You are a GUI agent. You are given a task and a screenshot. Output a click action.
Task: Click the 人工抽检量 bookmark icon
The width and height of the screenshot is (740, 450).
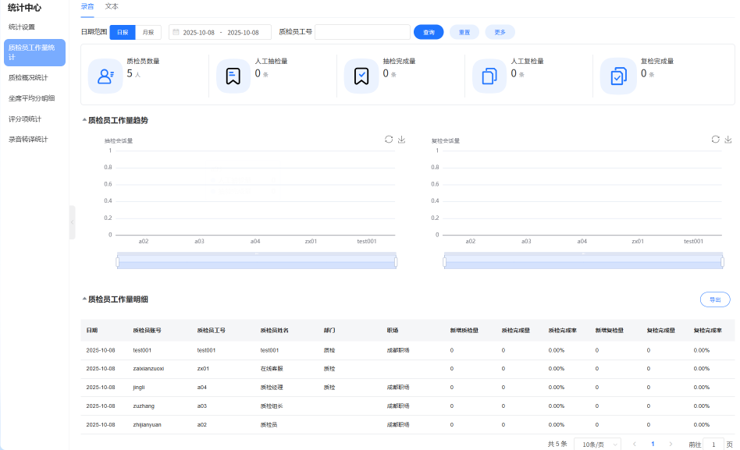click(x=233, y=76)
